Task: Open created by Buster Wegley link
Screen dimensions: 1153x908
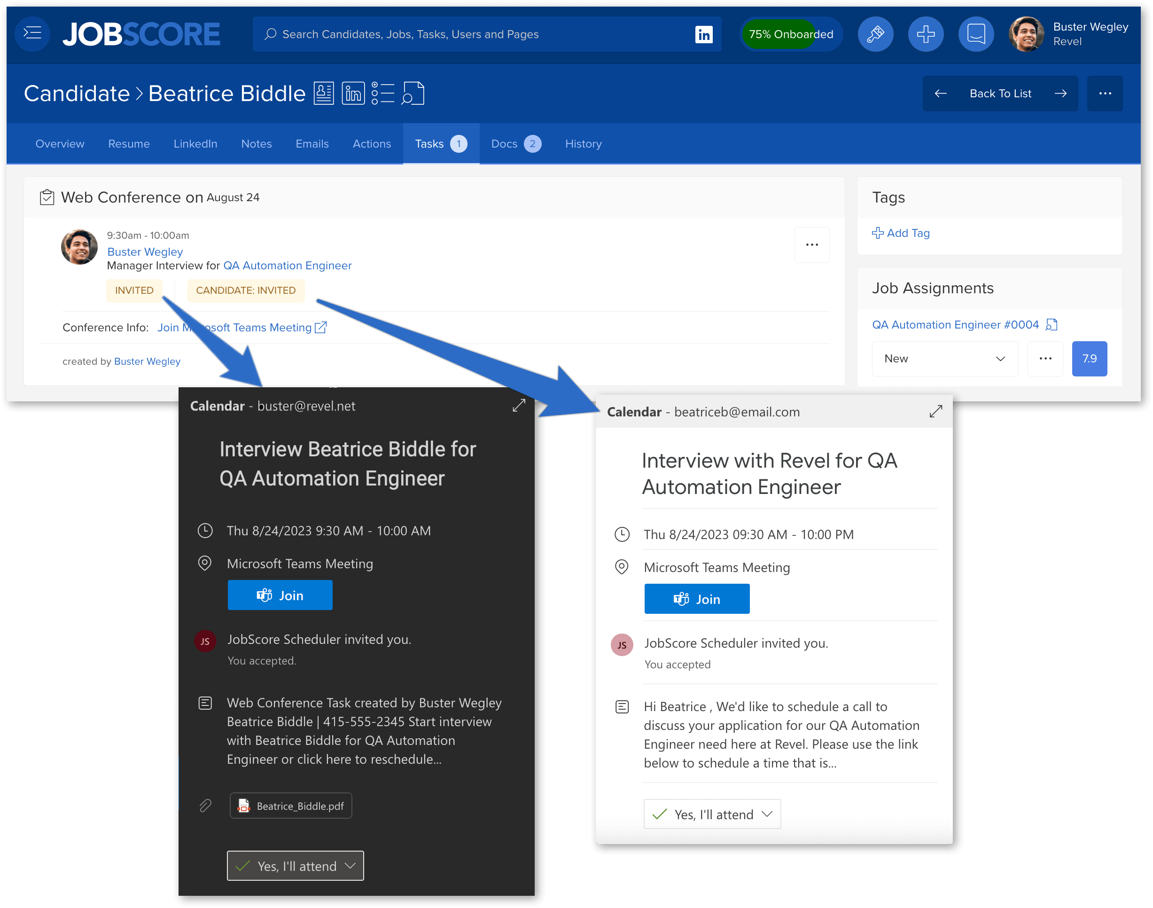Action: 147,361
